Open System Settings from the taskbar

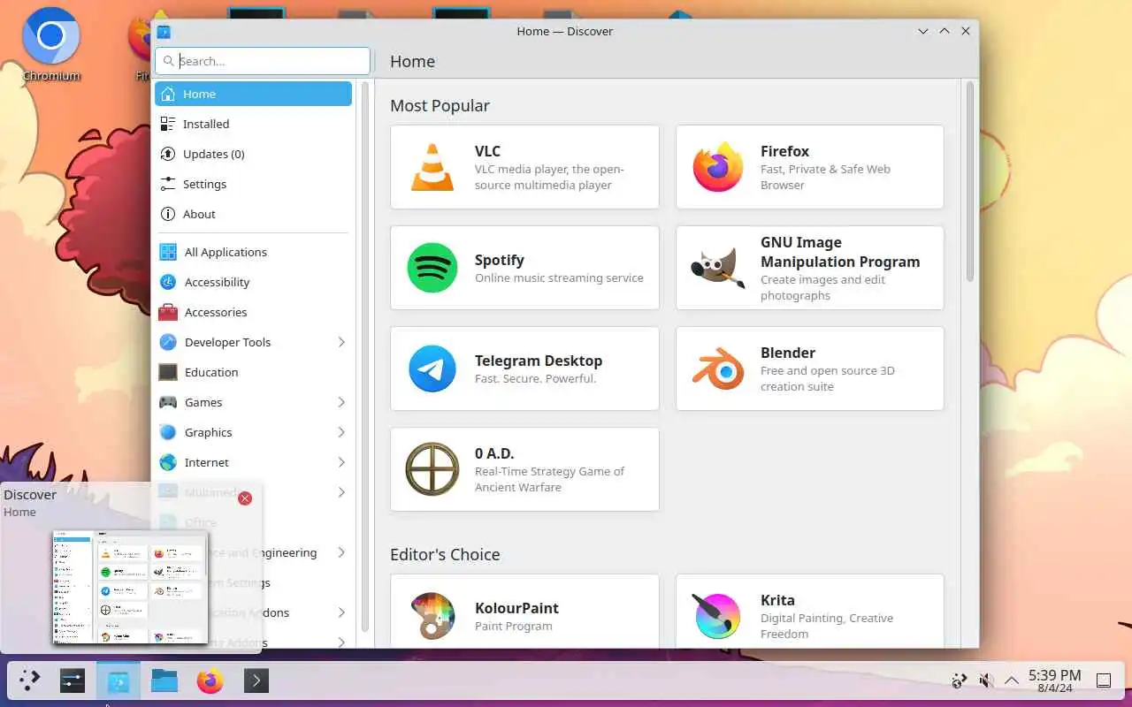[x=73, y=680]
